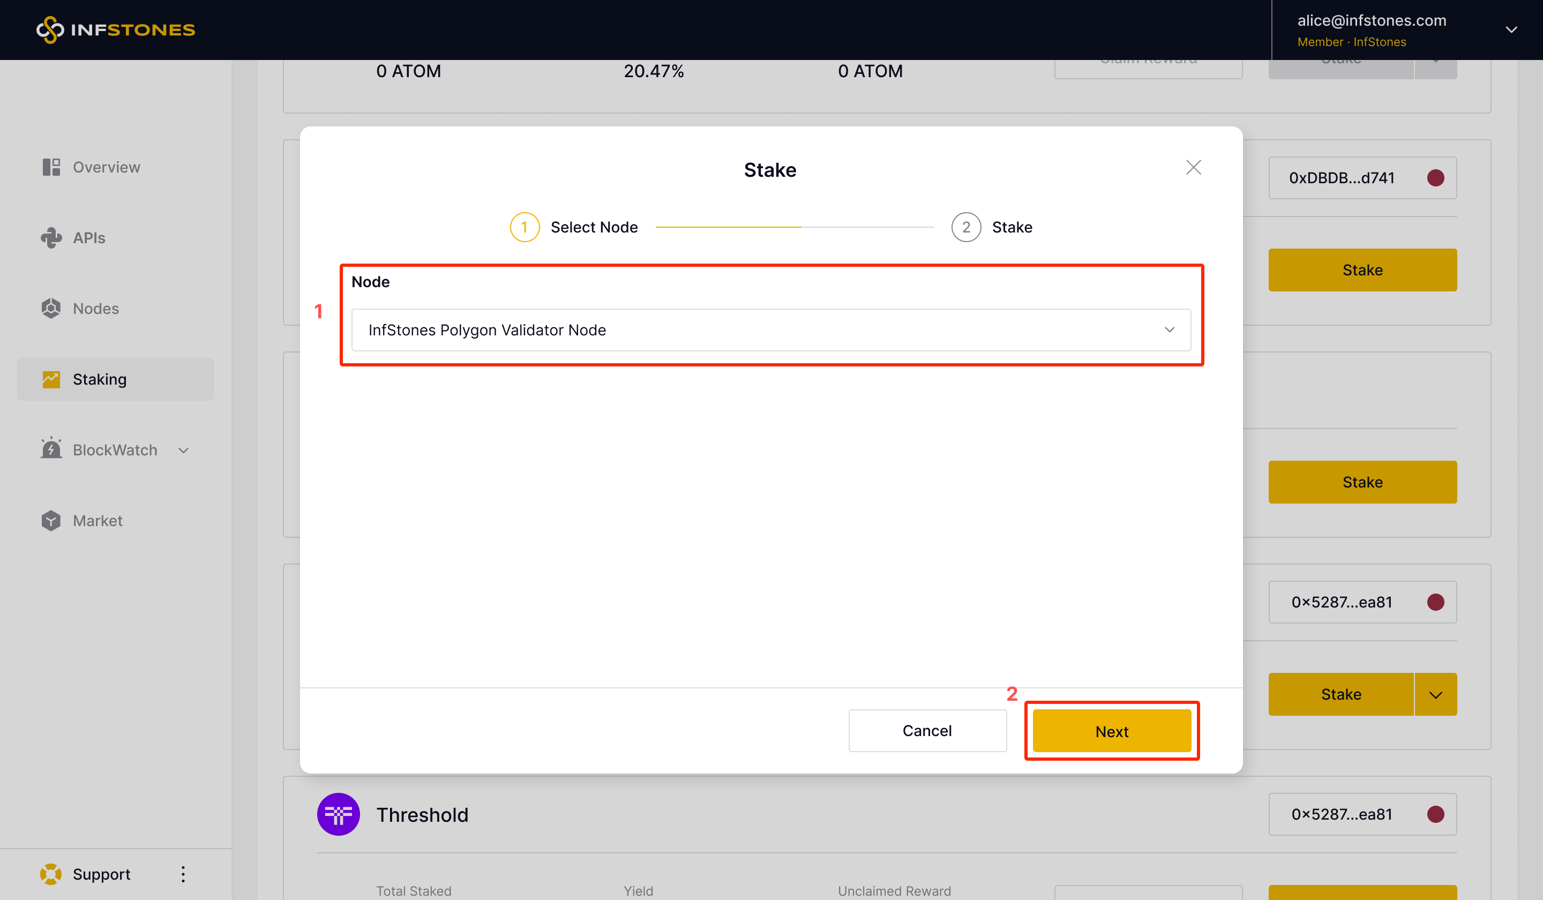
Task: Open Nodes section in sidebar
Action: click(116, 309)
